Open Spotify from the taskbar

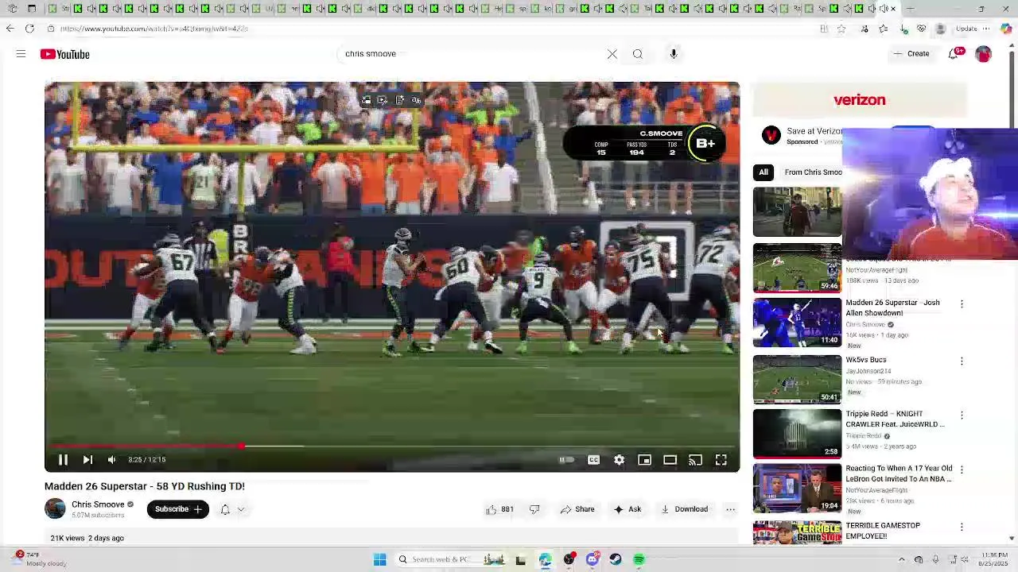pyautogui.click(x=639, y=559)
